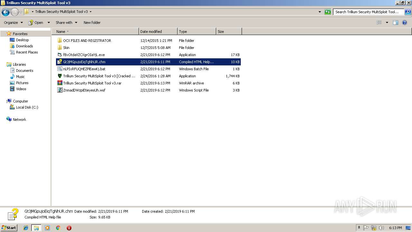Viewport: 412px width, 232px height.
Task: Select fBxOtdaVZCXgrOIaYjL.exe application icon
Action: click(60, 55)
